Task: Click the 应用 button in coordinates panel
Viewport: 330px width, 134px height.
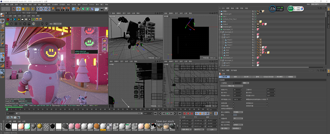Action: pos(212,130)
